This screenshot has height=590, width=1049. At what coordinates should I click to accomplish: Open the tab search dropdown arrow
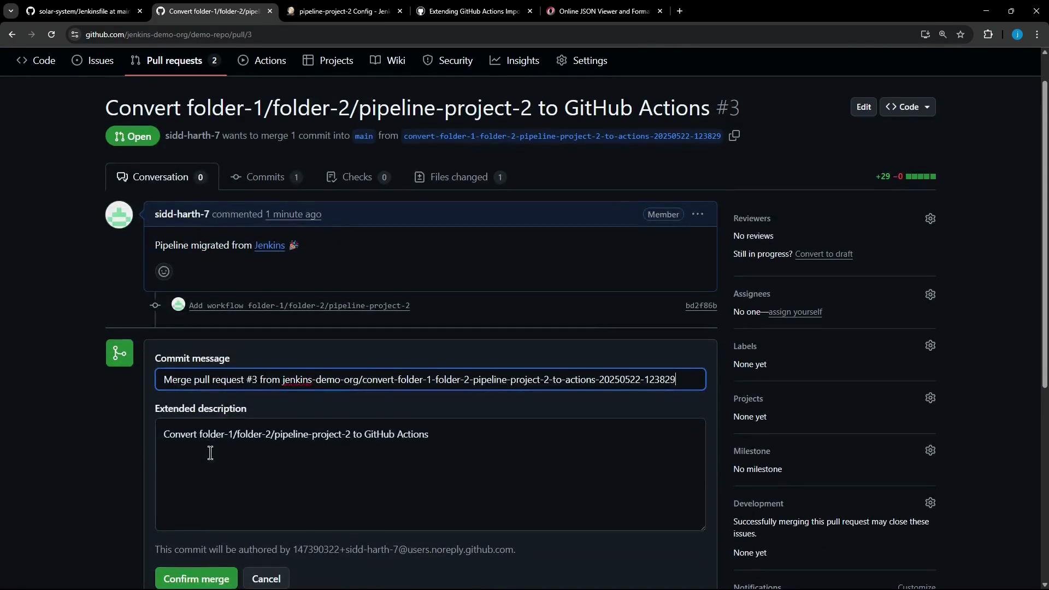pos(10,11)
